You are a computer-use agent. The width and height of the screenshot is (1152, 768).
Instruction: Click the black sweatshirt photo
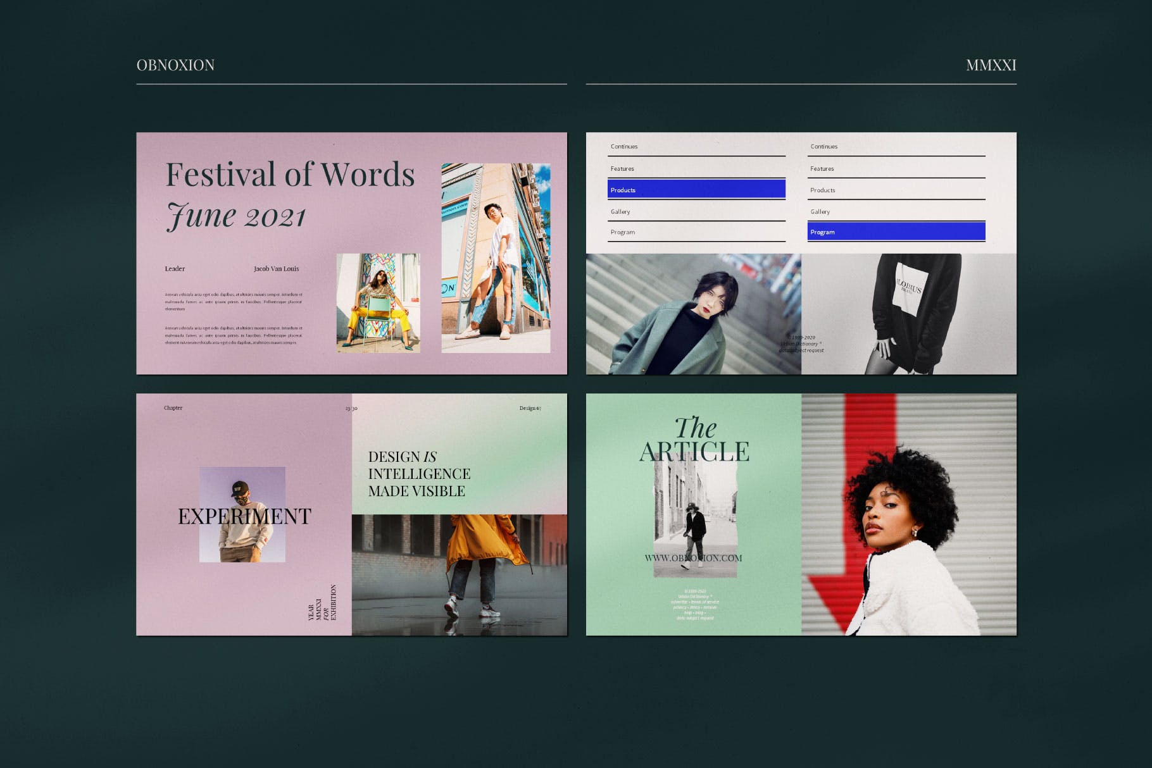click(x=908, y=314)
